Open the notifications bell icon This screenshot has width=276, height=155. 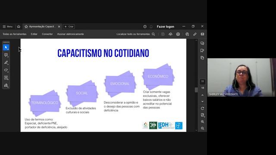151,27
